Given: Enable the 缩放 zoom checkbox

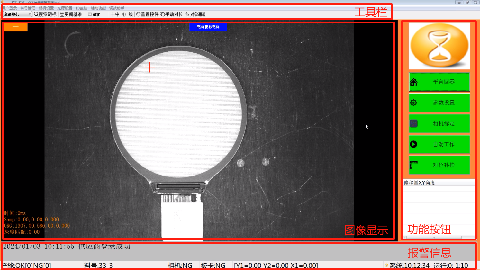Looking at the screenshot, I should pos(90,14).
